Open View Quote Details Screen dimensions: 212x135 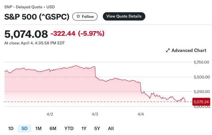[x=124, y=16]
